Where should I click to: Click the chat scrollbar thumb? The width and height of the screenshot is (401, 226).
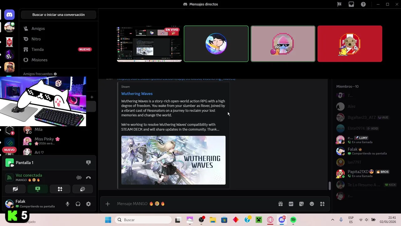[x=329, y=186]
